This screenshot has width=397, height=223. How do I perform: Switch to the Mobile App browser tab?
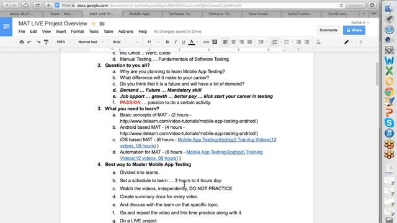(142, 14)
